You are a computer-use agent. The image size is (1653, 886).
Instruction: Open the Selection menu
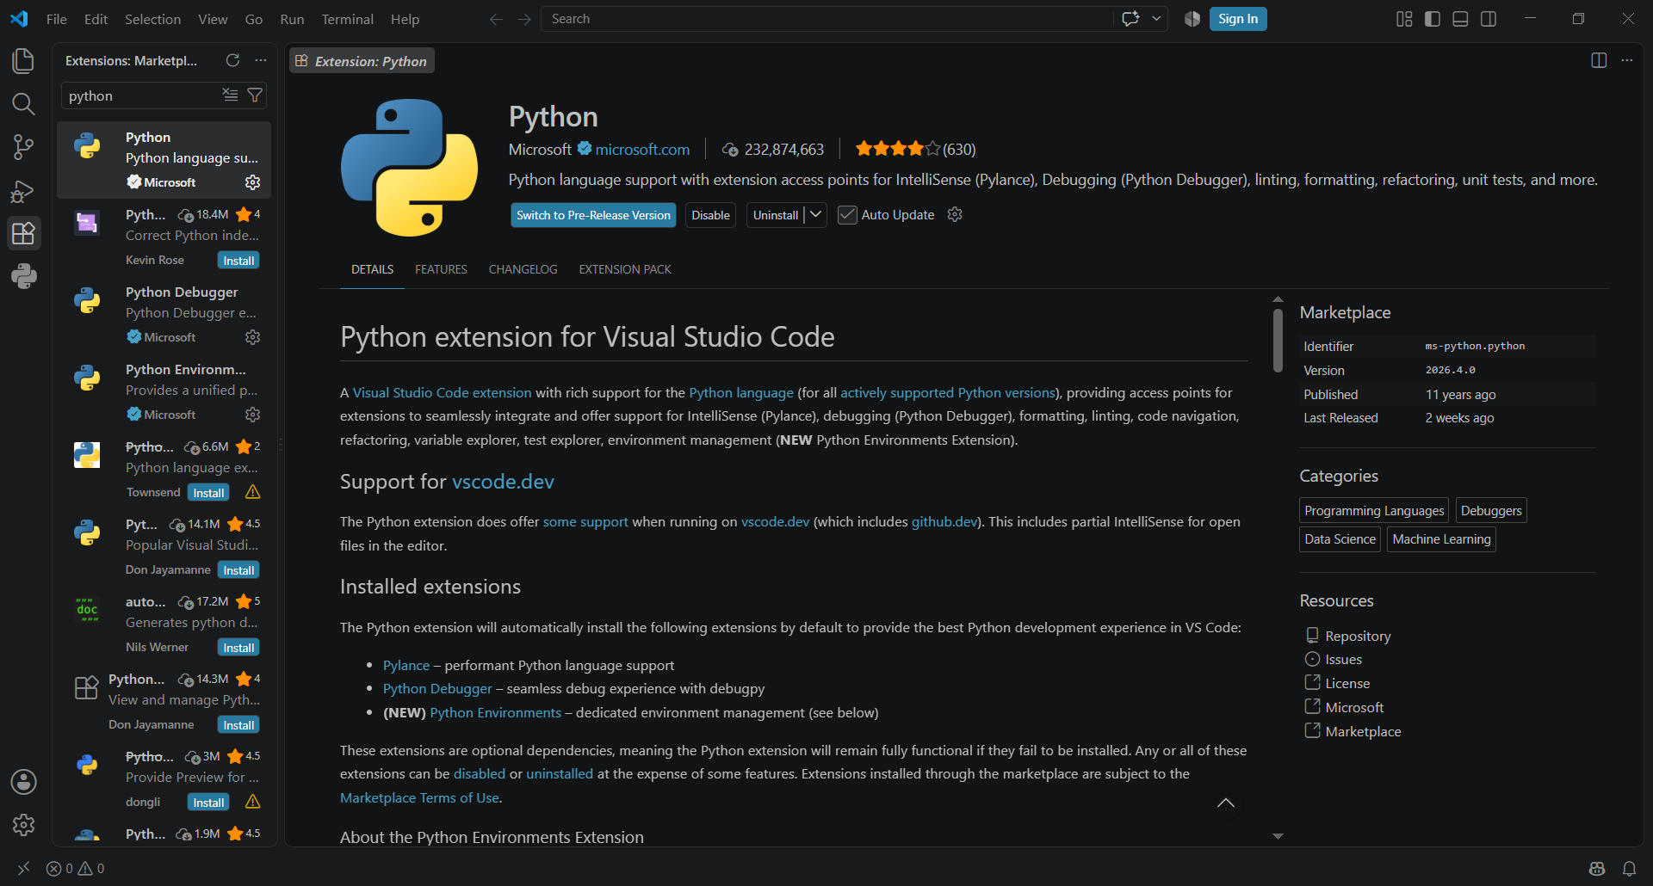(x=152, y=19)
